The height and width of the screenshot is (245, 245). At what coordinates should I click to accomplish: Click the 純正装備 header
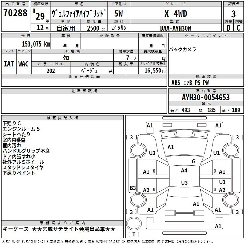(x=206, y=76)
